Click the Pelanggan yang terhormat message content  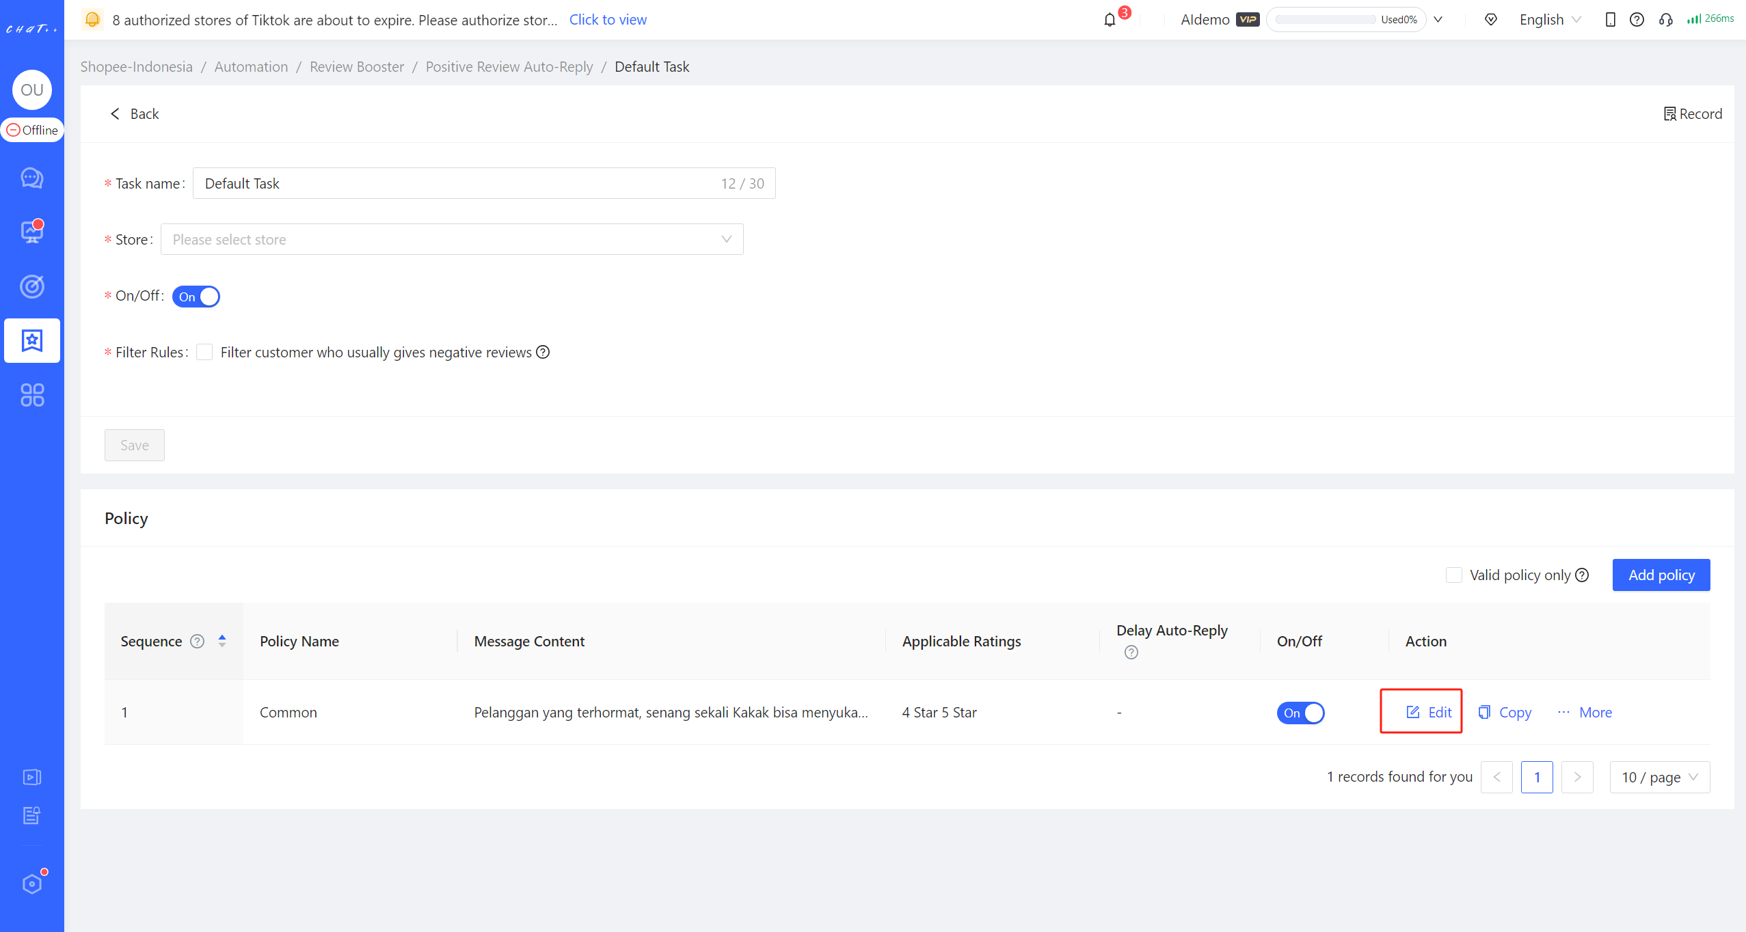click(x=671, y=712)
